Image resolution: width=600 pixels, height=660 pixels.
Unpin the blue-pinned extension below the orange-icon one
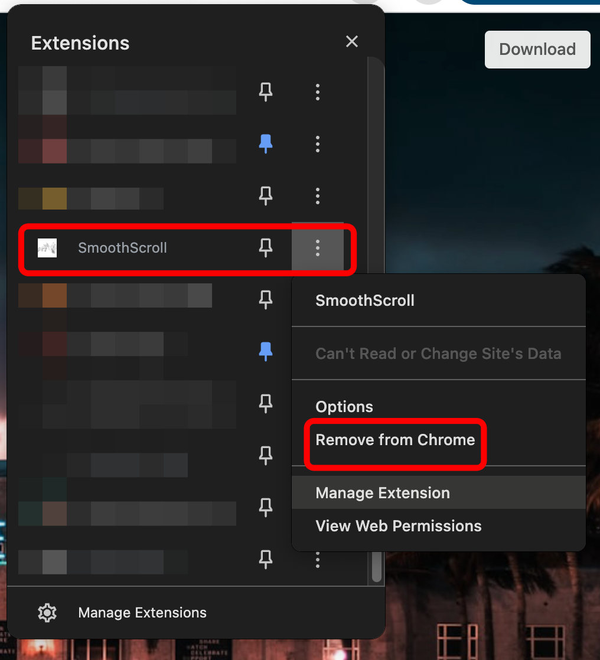coord(266,351)
